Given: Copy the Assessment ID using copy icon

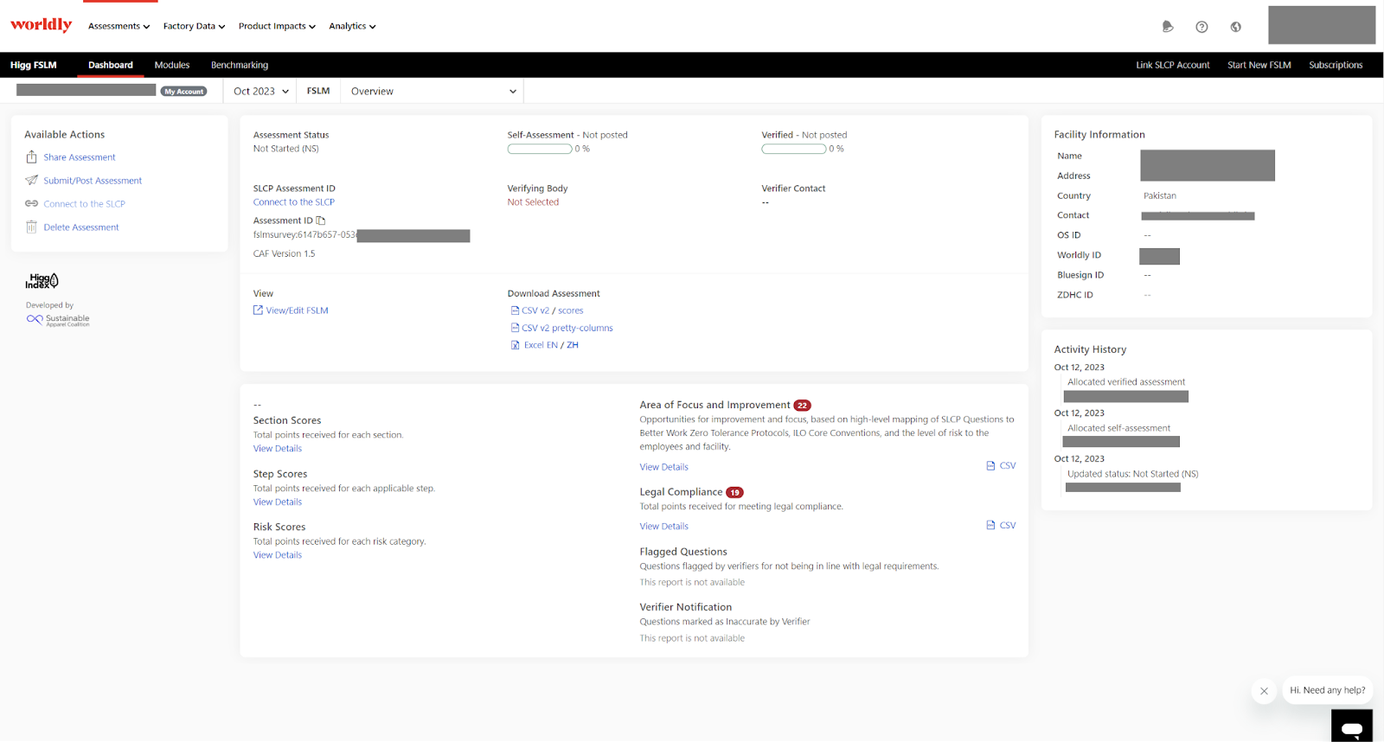Looking at the screenshot, I should [x=321, y=221].
